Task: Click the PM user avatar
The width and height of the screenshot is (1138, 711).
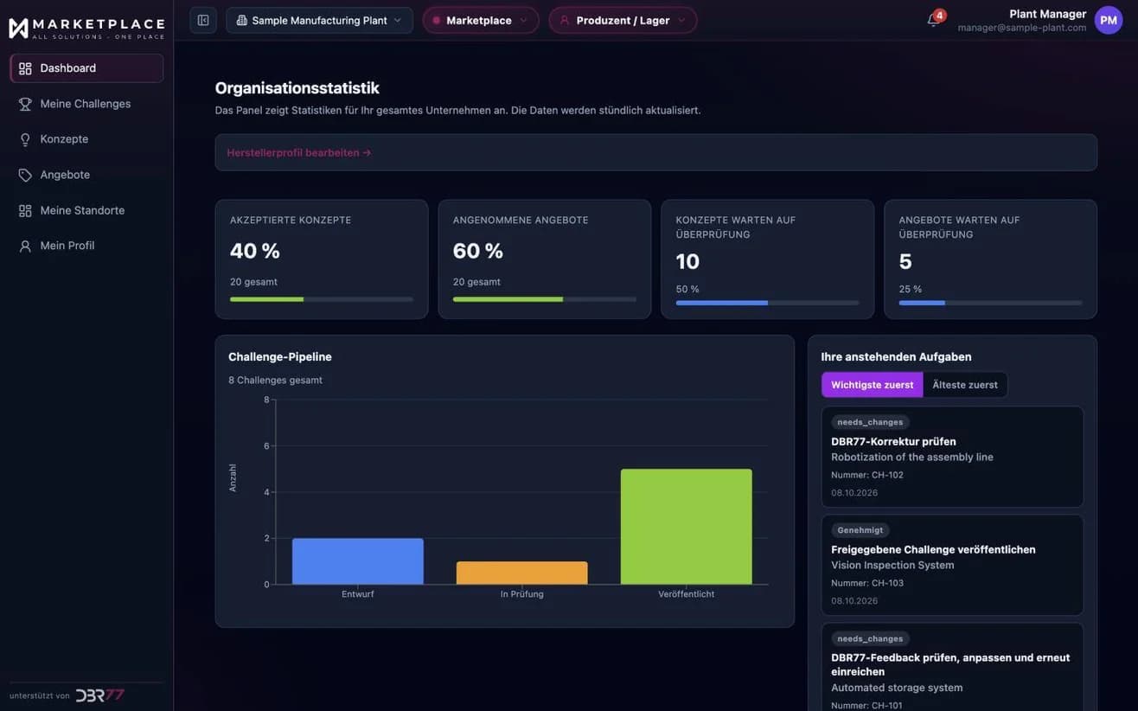Action: point(1109,20)
